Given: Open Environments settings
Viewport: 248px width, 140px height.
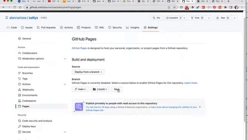Looking at the screenshot, I should (30, 95).
